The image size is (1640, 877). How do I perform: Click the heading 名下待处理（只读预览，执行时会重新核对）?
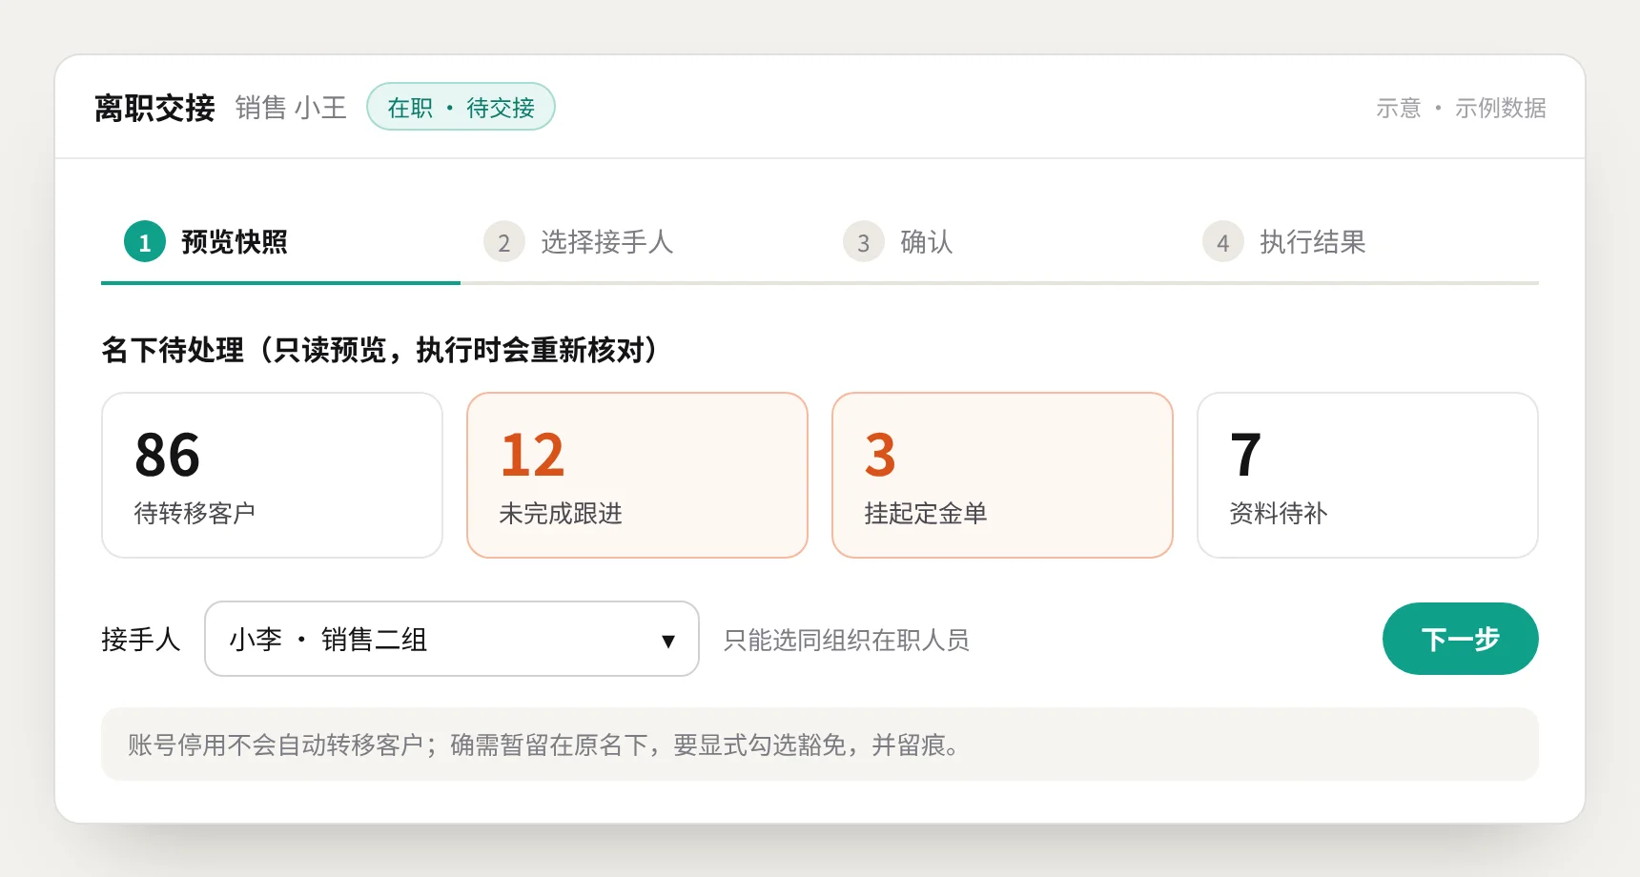[379, 350]
